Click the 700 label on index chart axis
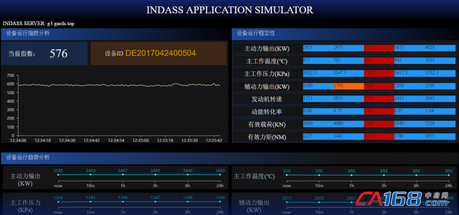Viewport: 459px width, 215px height. click(x=10, y=75)
